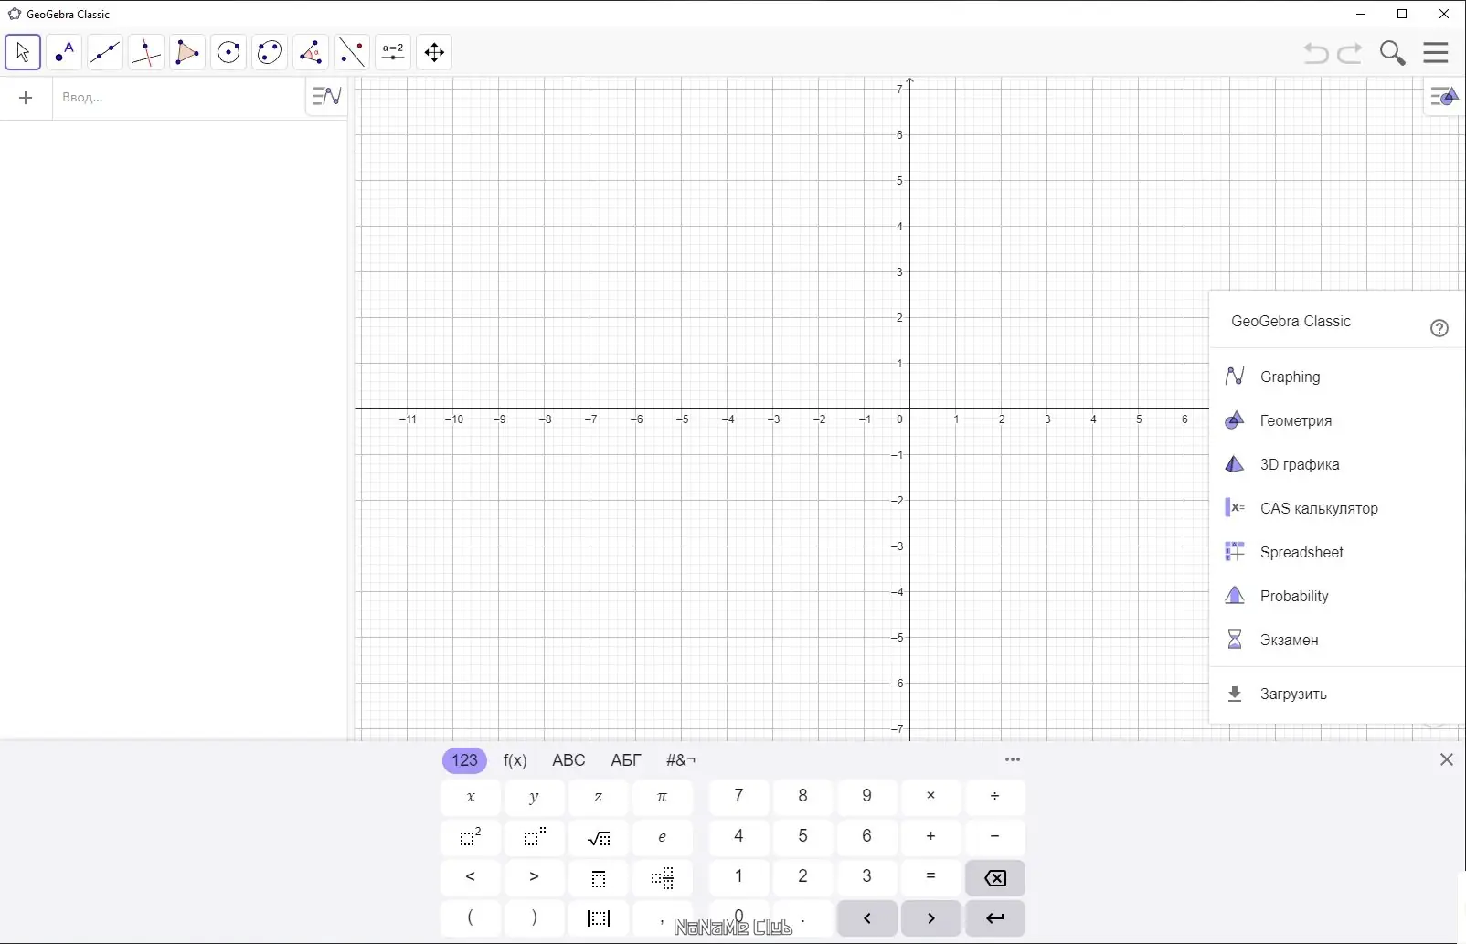The height and width of the screenshot is (944, 1466).
Task: Tap the backspace delete key
Action: coord(995,877)
